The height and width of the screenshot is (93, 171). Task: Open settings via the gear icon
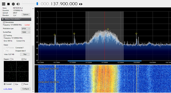(13, 4)
